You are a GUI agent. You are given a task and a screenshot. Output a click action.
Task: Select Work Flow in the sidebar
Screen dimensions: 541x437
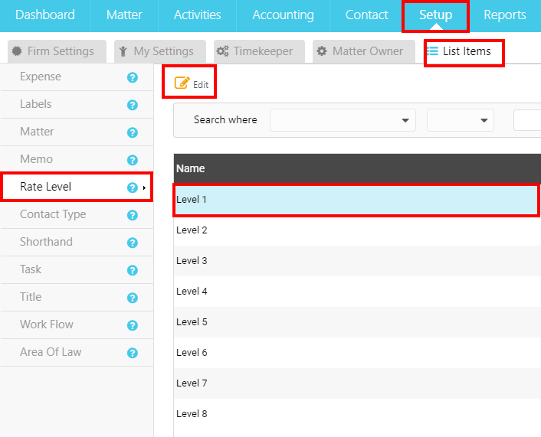coord(77,325)
